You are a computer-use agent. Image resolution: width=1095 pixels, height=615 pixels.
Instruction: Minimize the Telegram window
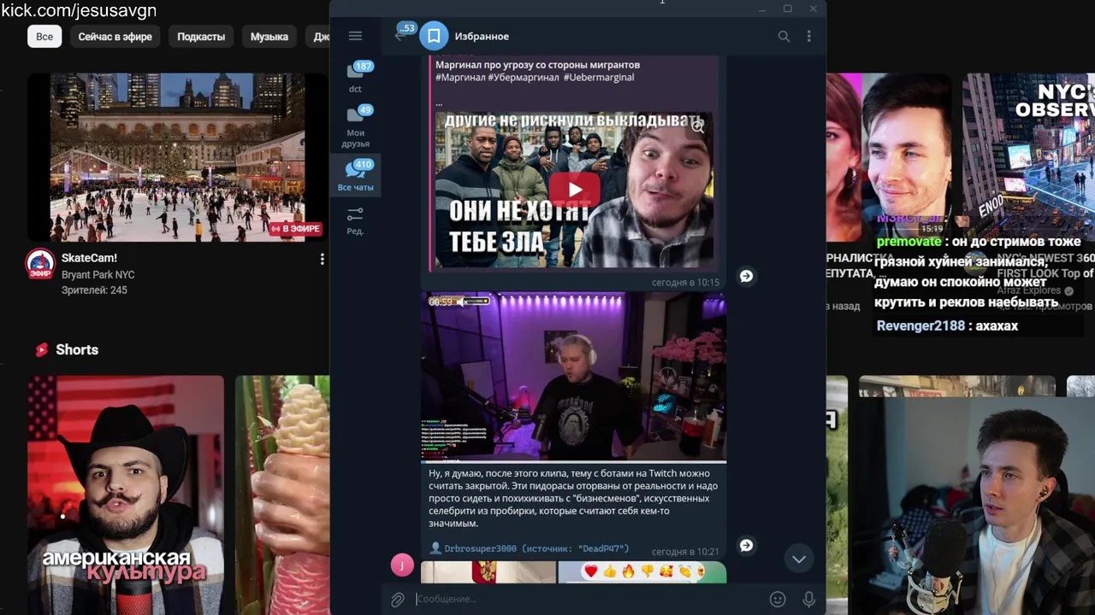click(x=761, y=9)
